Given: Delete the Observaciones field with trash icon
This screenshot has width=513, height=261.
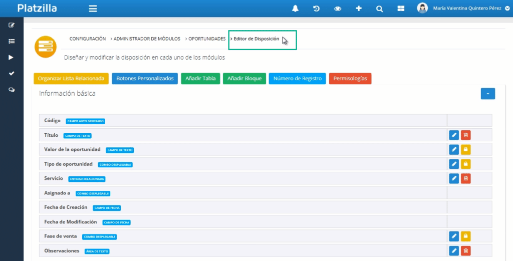Looking at the screenshot, I should pos(465,250).
